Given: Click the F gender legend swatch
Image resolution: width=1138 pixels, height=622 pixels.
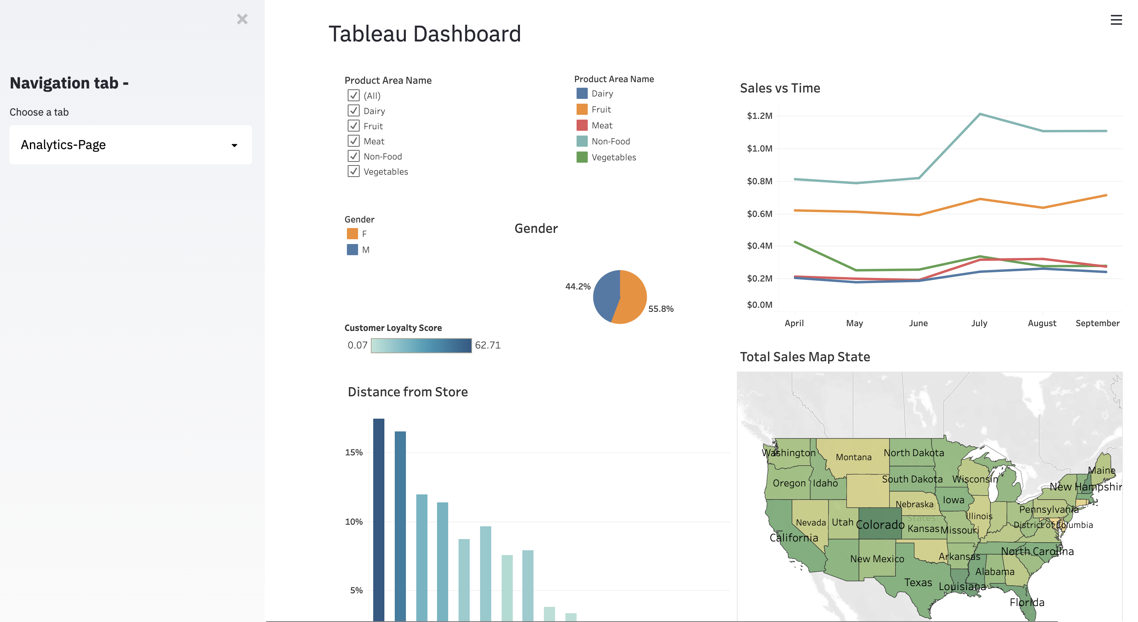Looking at the screenshot, I should pos(352,234).
